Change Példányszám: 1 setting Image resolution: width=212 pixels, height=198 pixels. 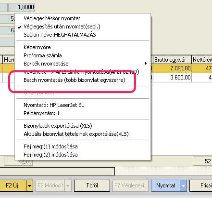tap(83, 113)
